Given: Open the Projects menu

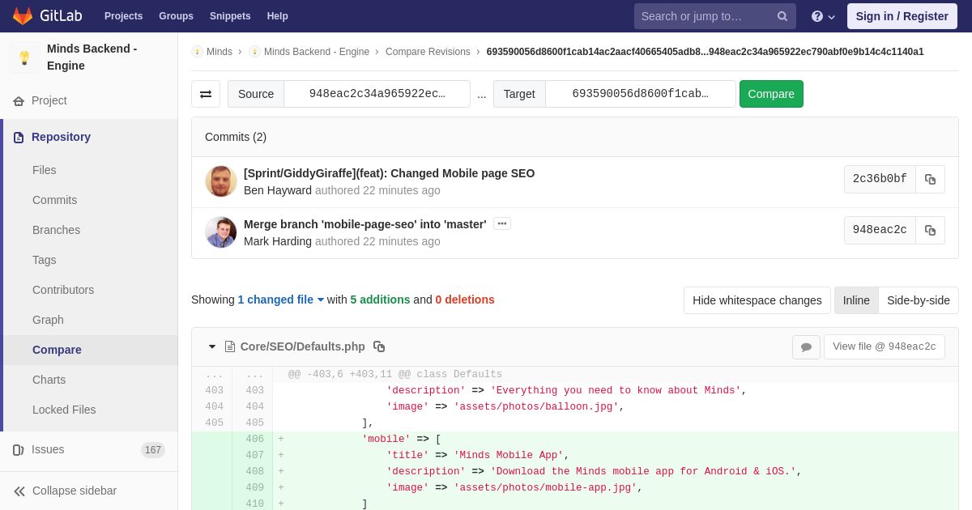Looking at the screenshot, I should coord(123,16).
